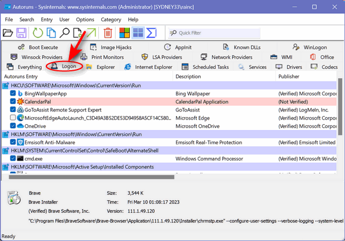Click the Open file toolbar icon
Viewport: 345px width, 241px height.
(7, 33)
